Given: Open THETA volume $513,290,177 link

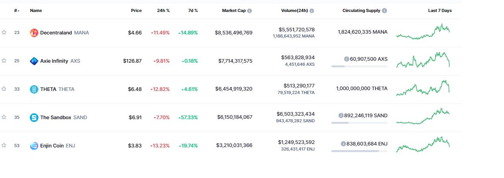Looking at the screenshot, I should click(299, 86).
